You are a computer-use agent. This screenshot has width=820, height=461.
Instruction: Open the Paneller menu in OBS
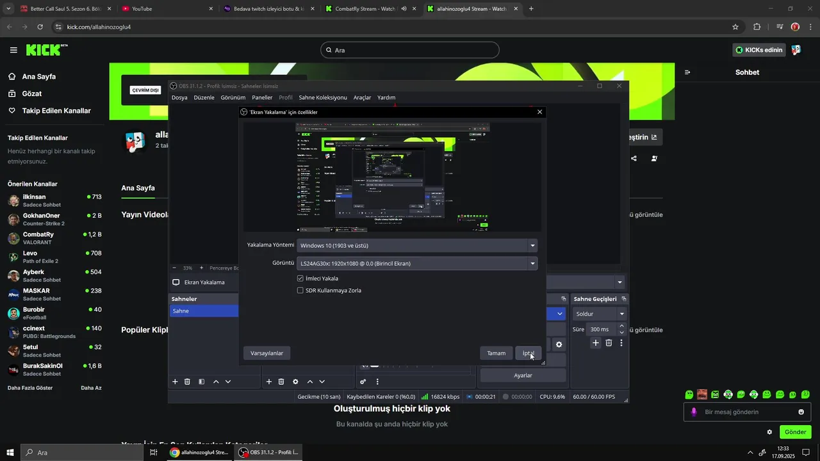[262, 97]
